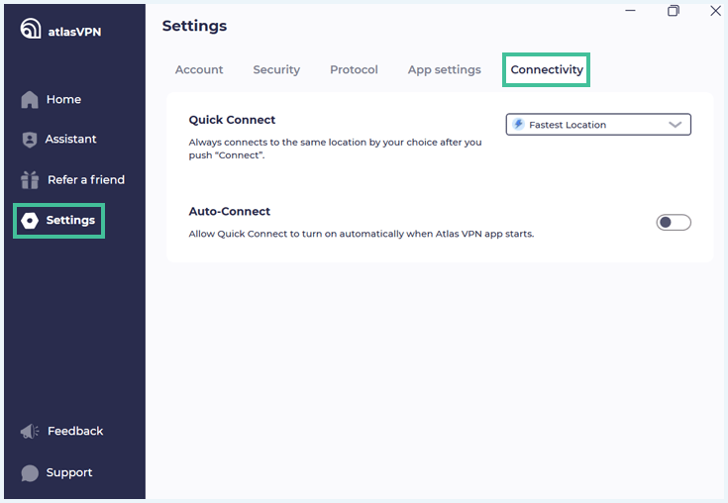Click the lightning bolt Fastest Location icon
The width and height of the screenshot is (728, 503).
pos(518,125)
